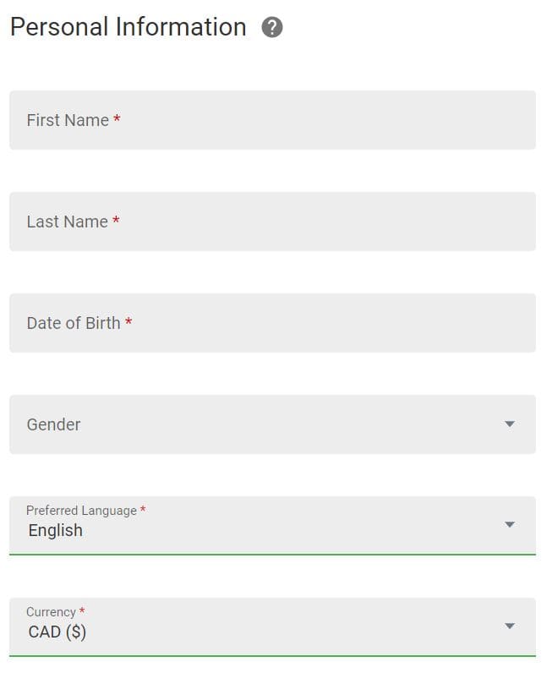Click the selected English language value
Viewport: 547px width, 673px height.
tap(56, 530)
